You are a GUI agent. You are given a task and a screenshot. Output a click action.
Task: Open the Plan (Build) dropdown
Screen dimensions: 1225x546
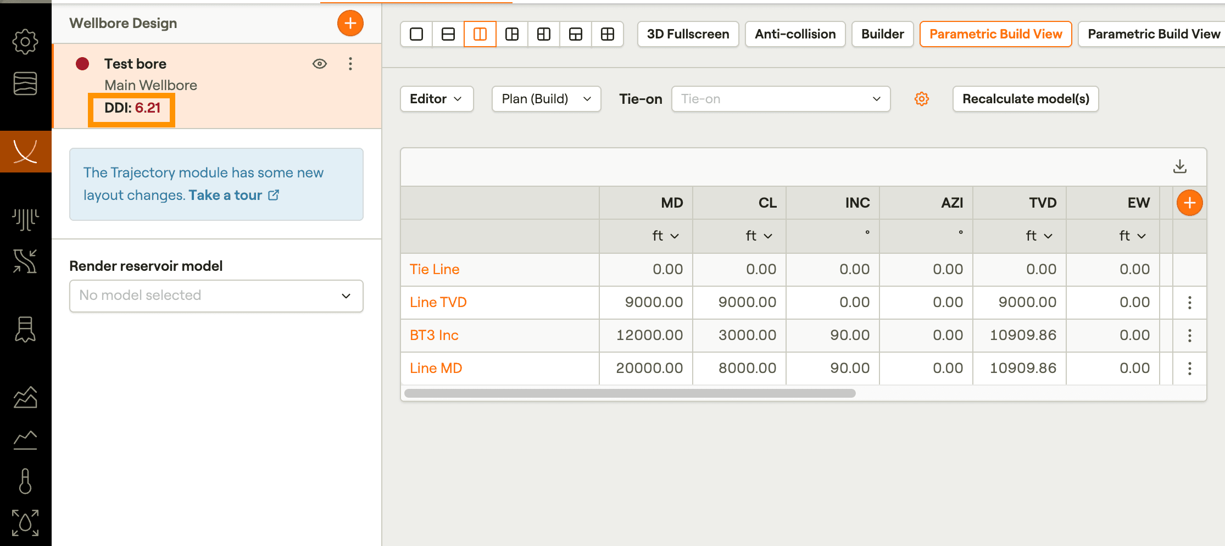pos(546,99)
